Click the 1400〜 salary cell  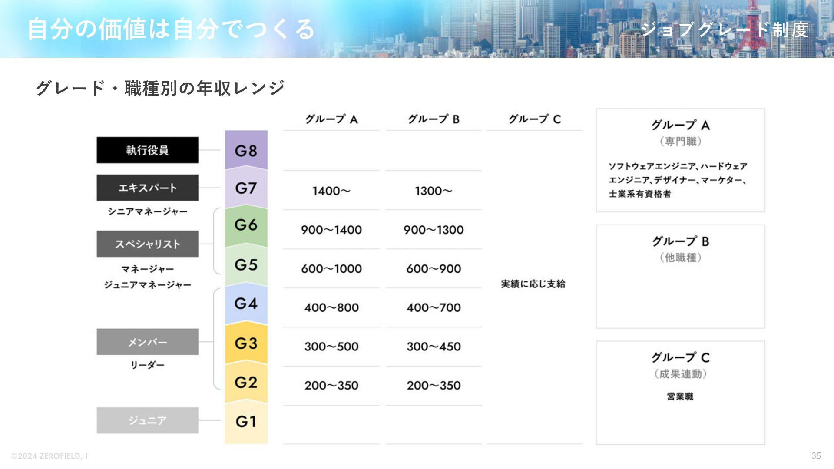coord(331,191)
